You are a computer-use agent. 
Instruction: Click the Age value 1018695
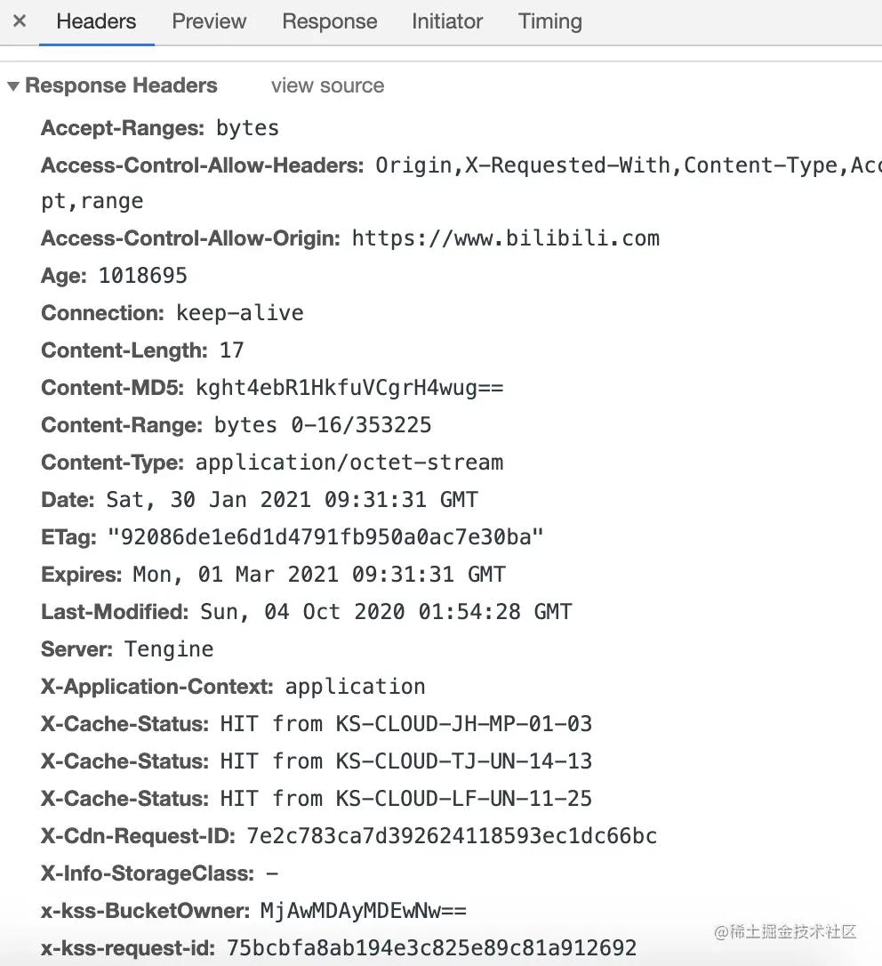[x=142, y=276]
